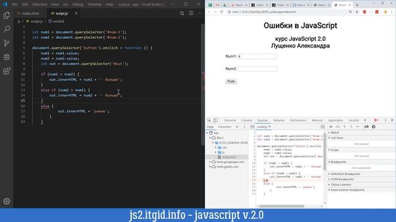
Task: Click the Push button on the page
Action: [231, 81]
